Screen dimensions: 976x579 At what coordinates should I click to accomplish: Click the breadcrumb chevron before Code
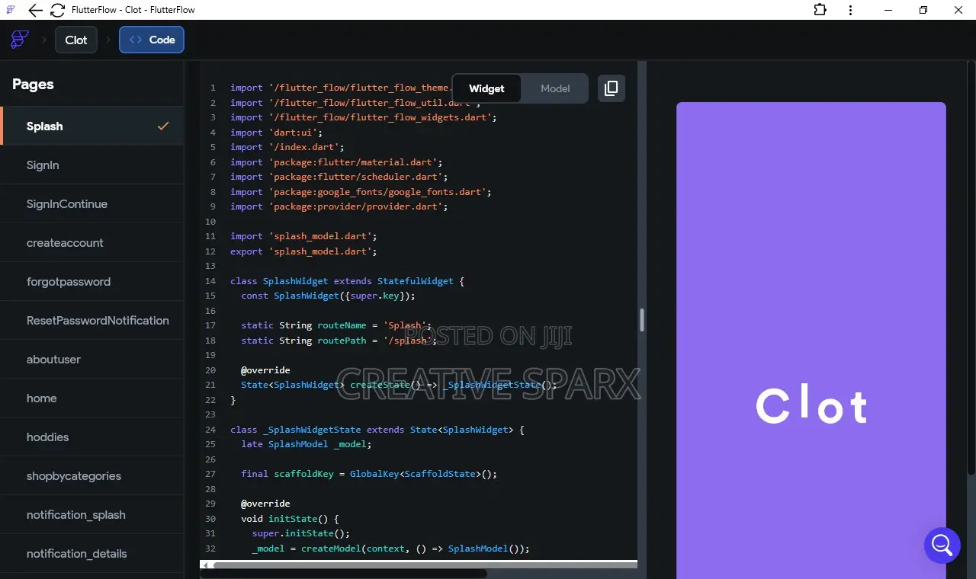point(108,40)
